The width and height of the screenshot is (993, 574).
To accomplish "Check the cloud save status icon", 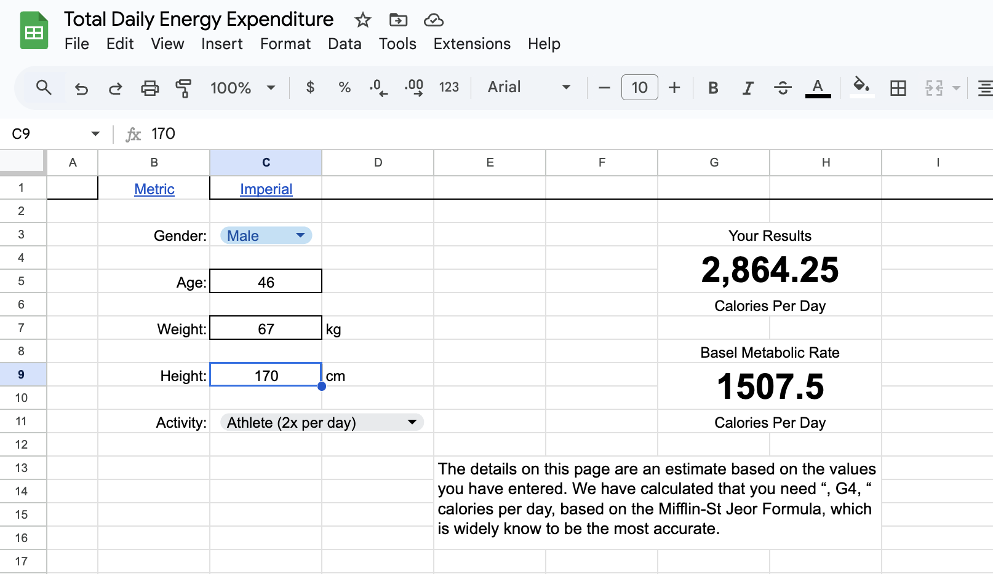I will pos(434,20).
